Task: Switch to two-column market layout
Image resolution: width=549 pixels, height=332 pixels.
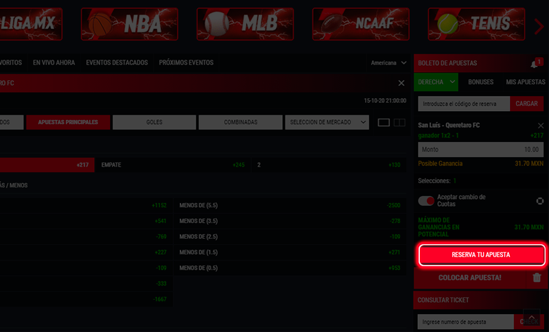Action: 399,123
